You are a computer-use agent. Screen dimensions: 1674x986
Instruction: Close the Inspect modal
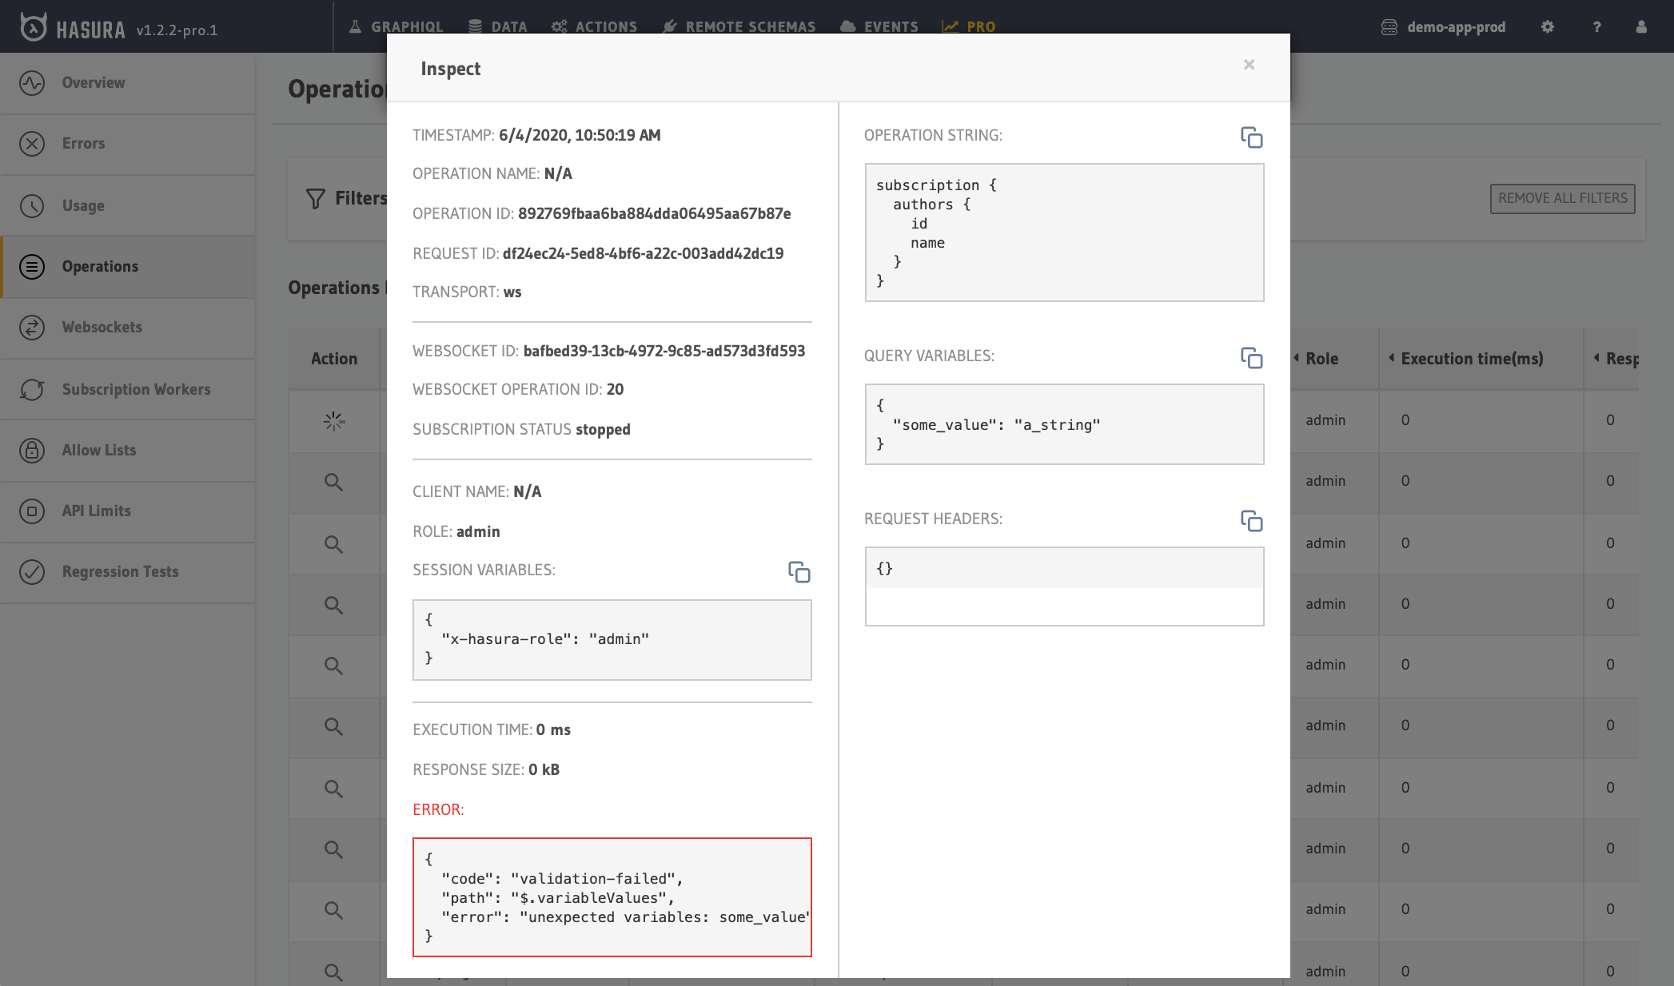point(1249,64)
